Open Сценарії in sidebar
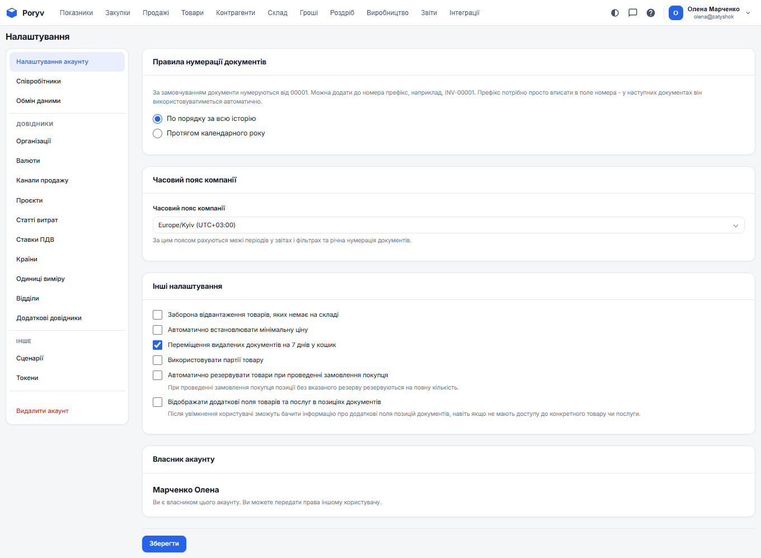761x558 pixels. click(67, 358)
